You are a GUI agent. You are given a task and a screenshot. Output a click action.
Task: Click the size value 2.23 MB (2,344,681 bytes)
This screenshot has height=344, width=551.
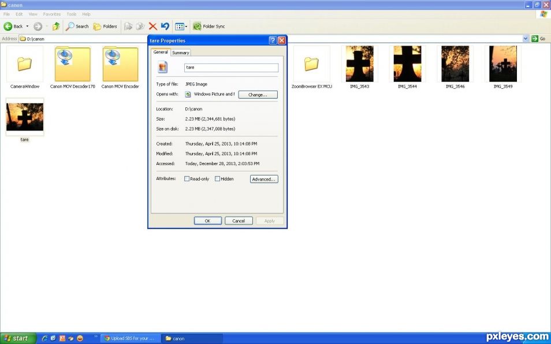[x=210, y=119]
